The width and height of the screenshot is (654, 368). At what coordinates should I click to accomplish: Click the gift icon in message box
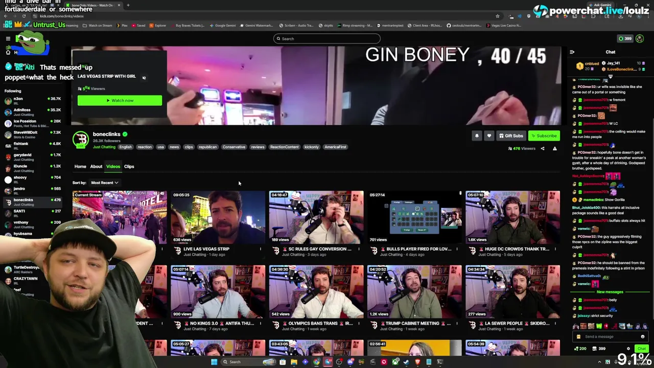pyautogui.click(x=578, y=336)
